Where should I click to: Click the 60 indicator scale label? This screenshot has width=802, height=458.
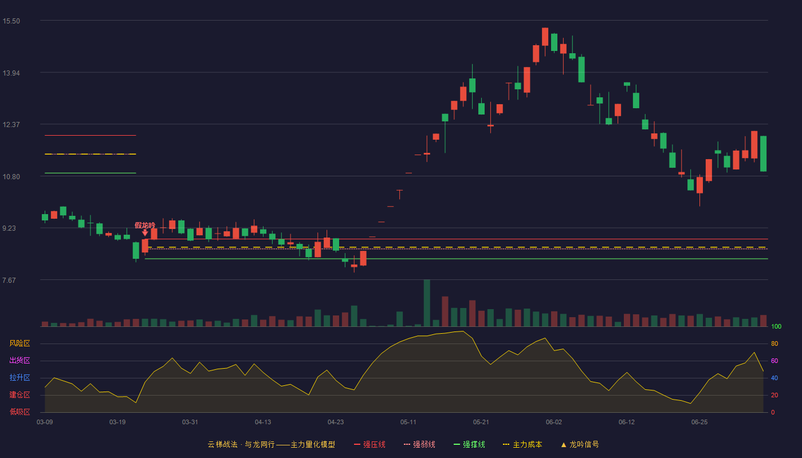(x=775, y=361)
